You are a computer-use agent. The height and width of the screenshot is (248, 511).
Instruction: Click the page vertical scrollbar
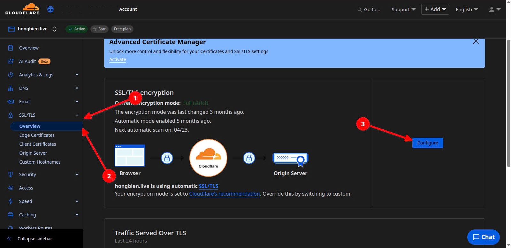click(508, 103)
